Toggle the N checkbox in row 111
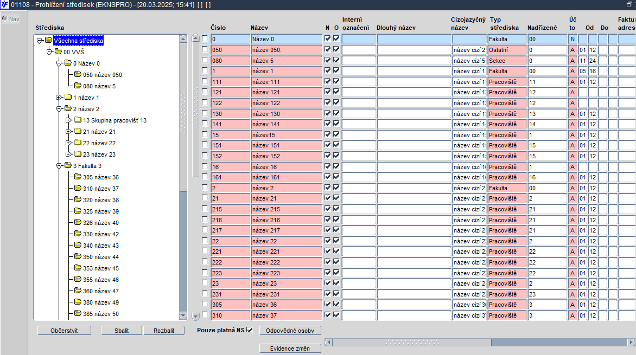 [x=328, y=81]
